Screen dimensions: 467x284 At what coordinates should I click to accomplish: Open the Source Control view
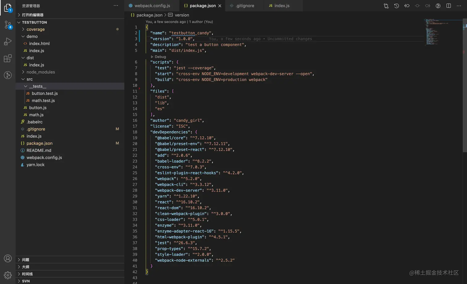pyautogui.click(x=8, y=25)
